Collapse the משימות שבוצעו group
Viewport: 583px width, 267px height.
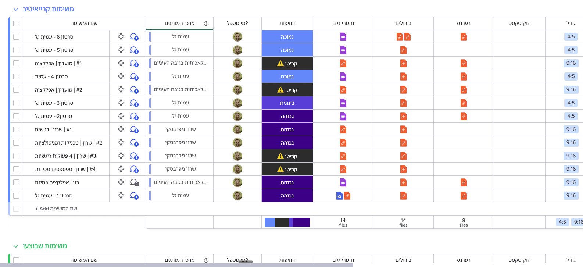pos(16,246)
